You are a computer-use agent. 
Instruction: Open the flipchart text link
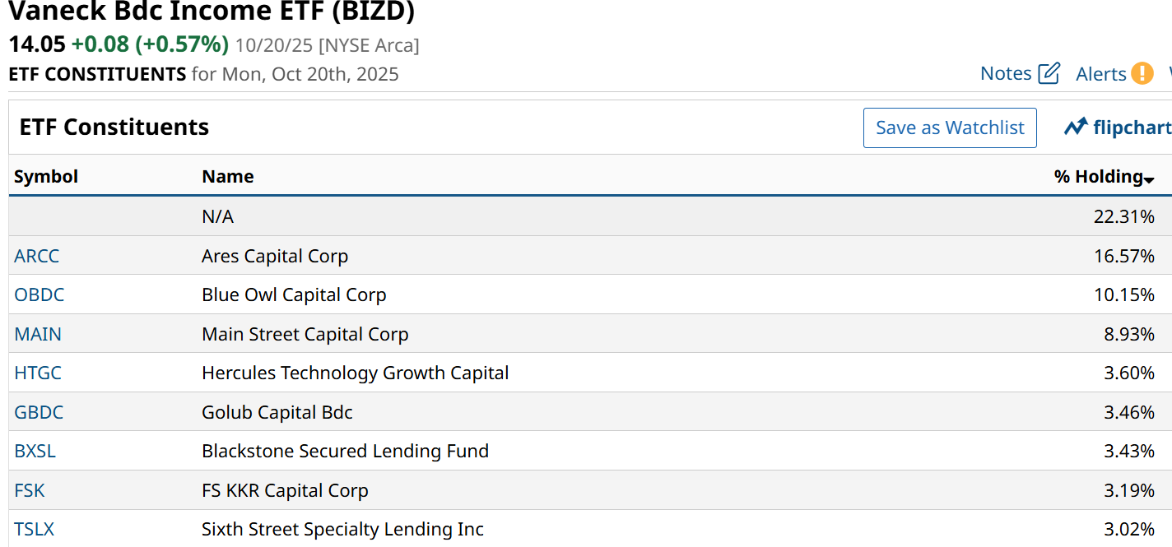(x=1132, y=127)
